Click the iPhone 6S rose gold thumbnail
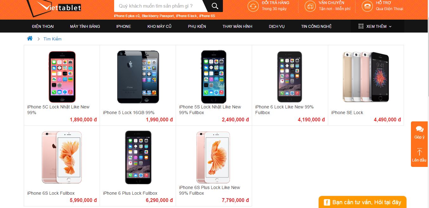This screenshot has height=208, width=429. click(x=62, y=157)
